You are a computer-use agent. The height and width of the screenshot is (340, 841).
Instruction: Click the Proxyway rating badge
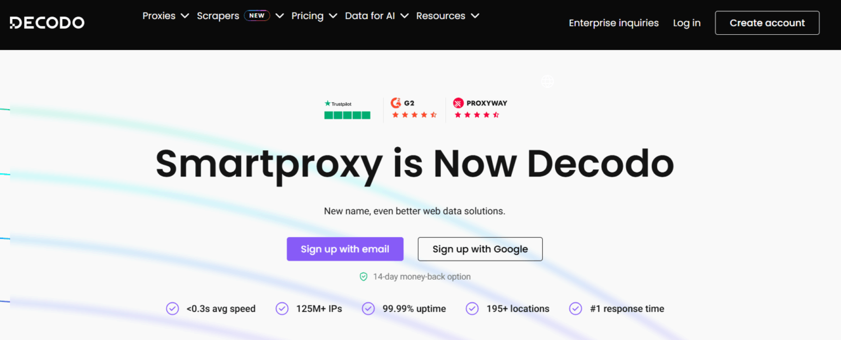(x=480, y=109)
